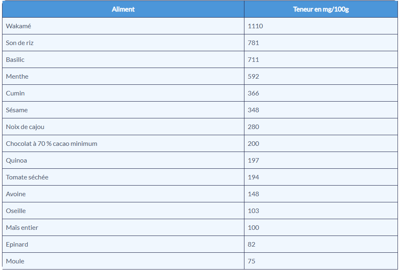Screen dimensions: 400x272
Task: Click the Teneur en mg/100g header
Action: [x=321, y=9]
